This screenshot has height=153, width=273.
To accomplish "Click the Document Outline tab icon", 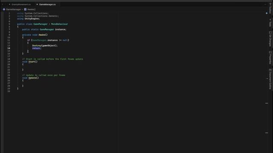I will [x=270, y=70].
